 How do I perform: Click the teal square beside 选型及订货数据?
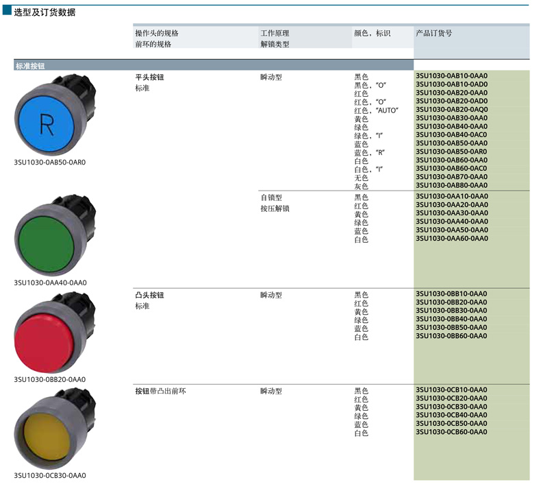click(x=6, y=12)
